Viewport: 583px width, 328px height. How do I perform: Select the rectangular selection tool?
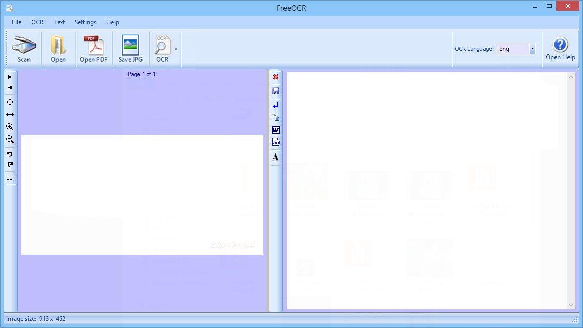(10, 177)
